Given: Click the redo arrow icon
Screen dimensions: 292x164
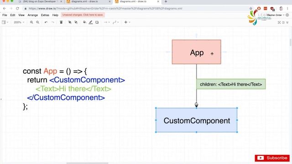Looking at the screenshot, I should tap(53, 22).
